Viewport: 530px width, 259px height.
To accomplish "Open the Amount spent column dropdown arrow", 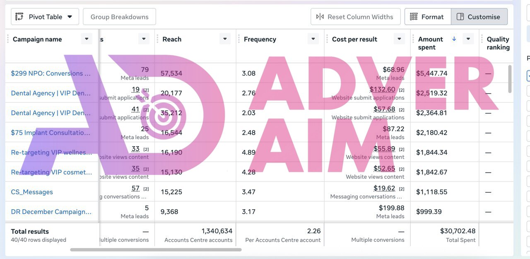I will pos(468,39).
